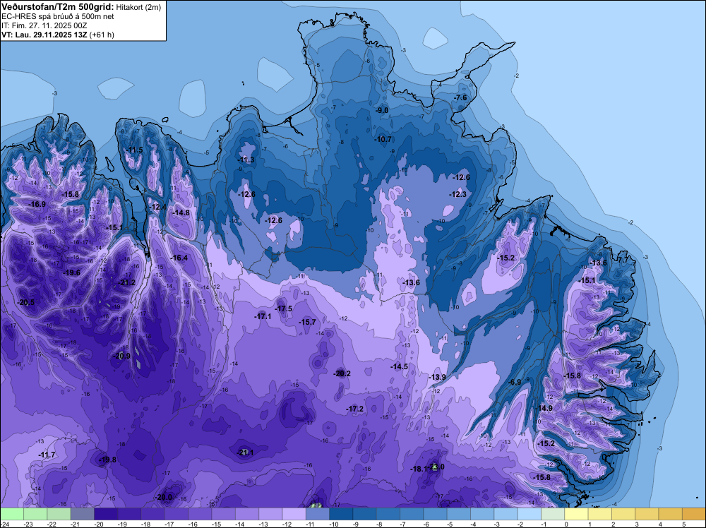The width and height of the screenshot is (706, 528).
Task: Click the -6.9 temperature label
Action: tap(515, 382)
